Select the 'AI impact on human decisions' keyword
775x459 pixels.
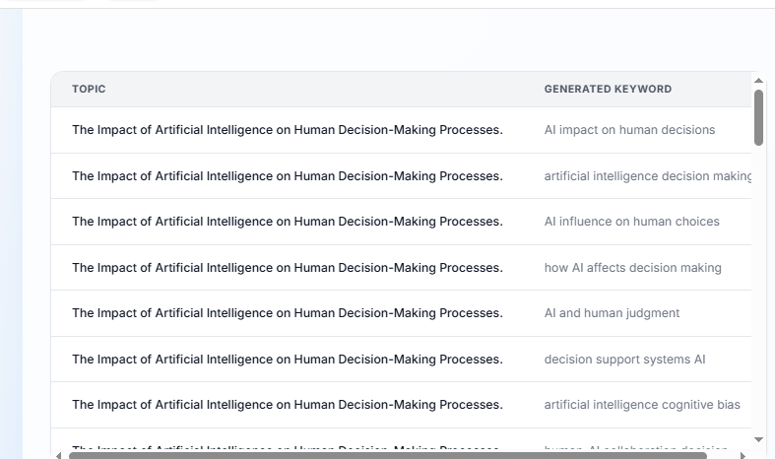[629, 130]
